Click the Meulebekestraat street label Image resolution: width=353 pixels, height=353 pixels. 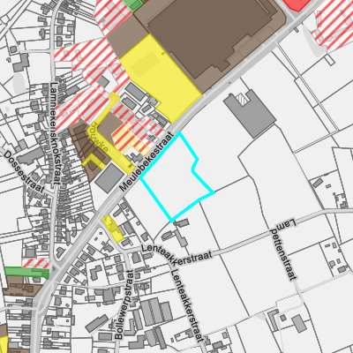point(146,161)
